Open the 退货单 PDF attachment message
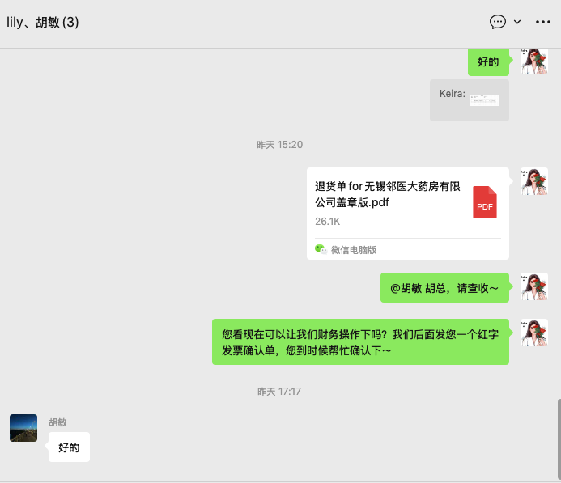 pyautogui.click(x=407, y=214)
